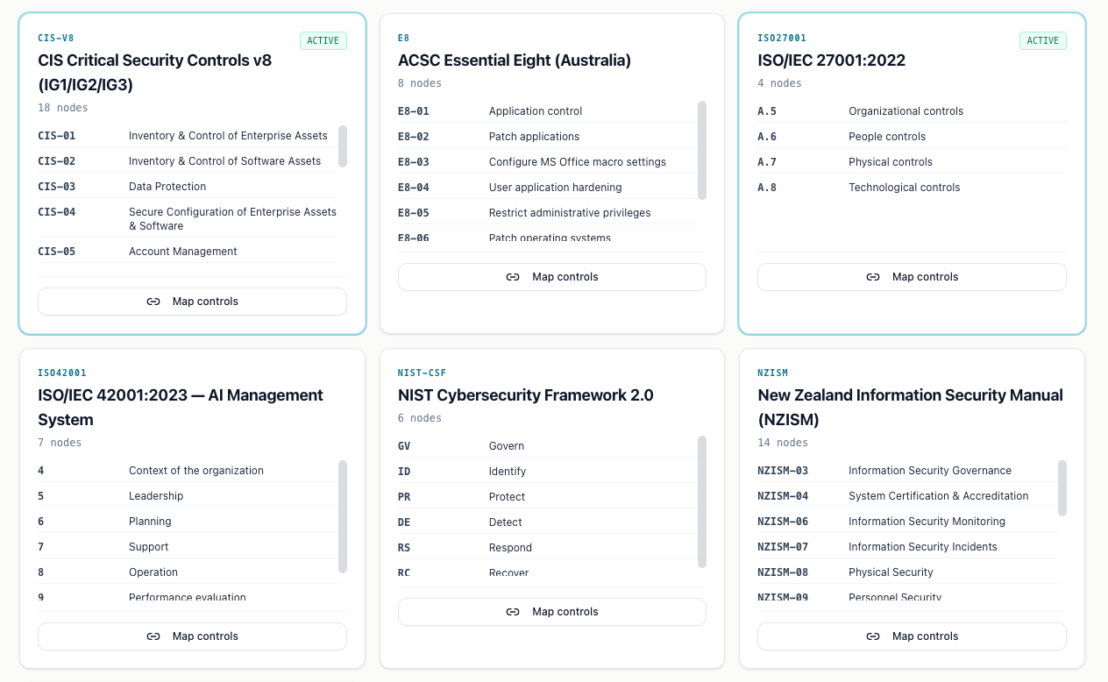The image size is (1108, 682).
Task: Click the scrollbar in the NIST CSF node list
Action: (x=702, y=501)
